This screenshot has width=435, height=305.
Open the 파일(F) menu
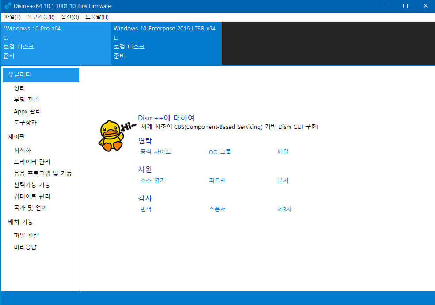tap(12, 17)
